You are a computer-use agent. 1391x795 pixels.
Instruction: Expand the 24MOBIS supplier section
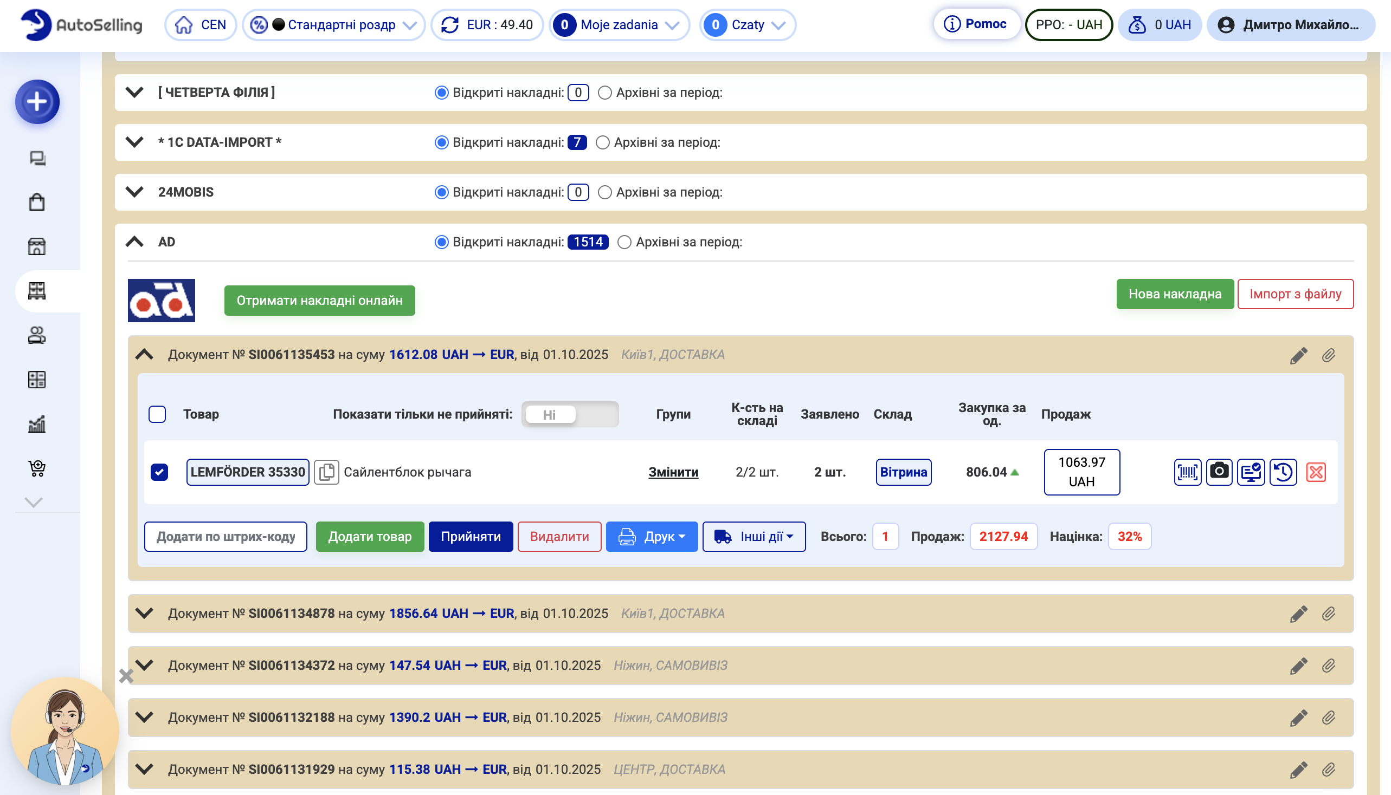click(x=134, y=192)
